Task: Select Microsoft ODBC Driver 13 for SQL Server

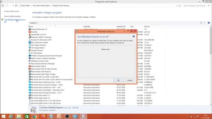Action: [x=97, y=103]
